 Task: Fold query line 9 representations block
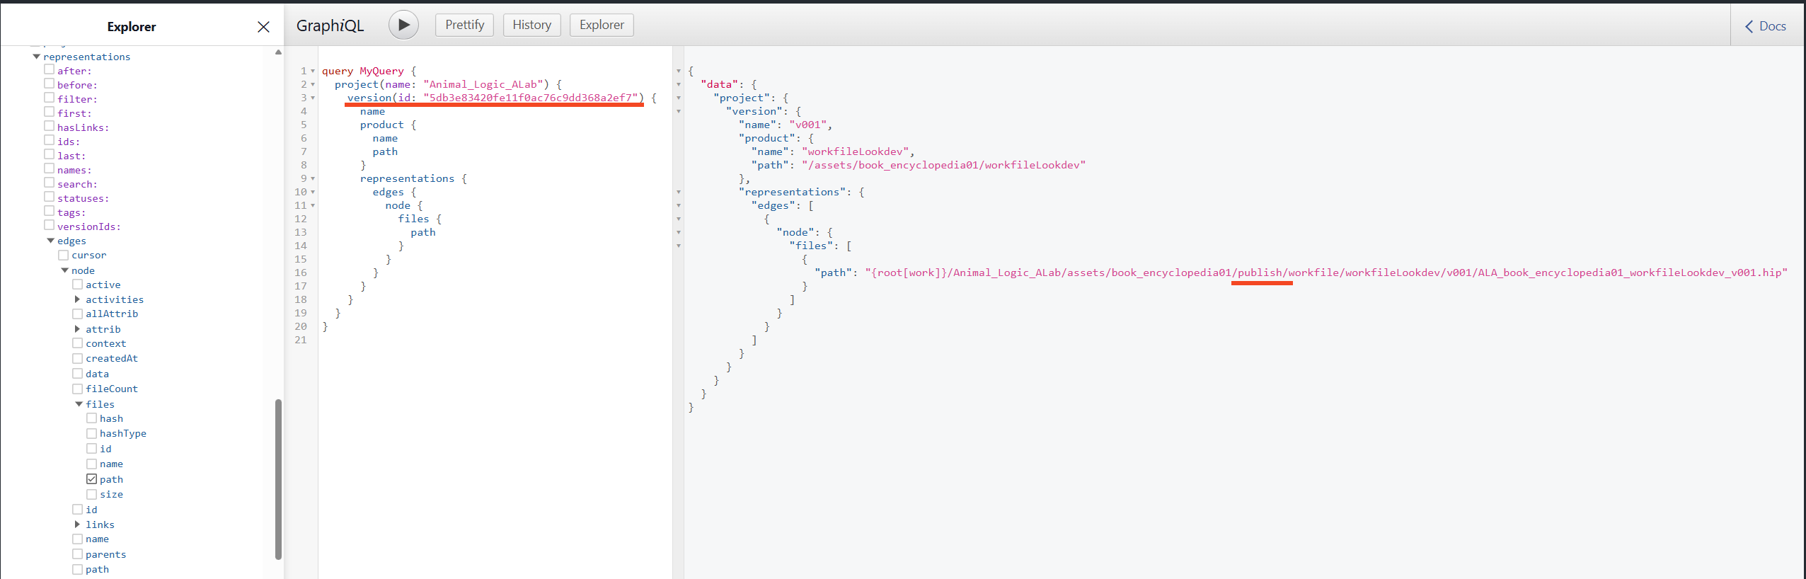313,178
